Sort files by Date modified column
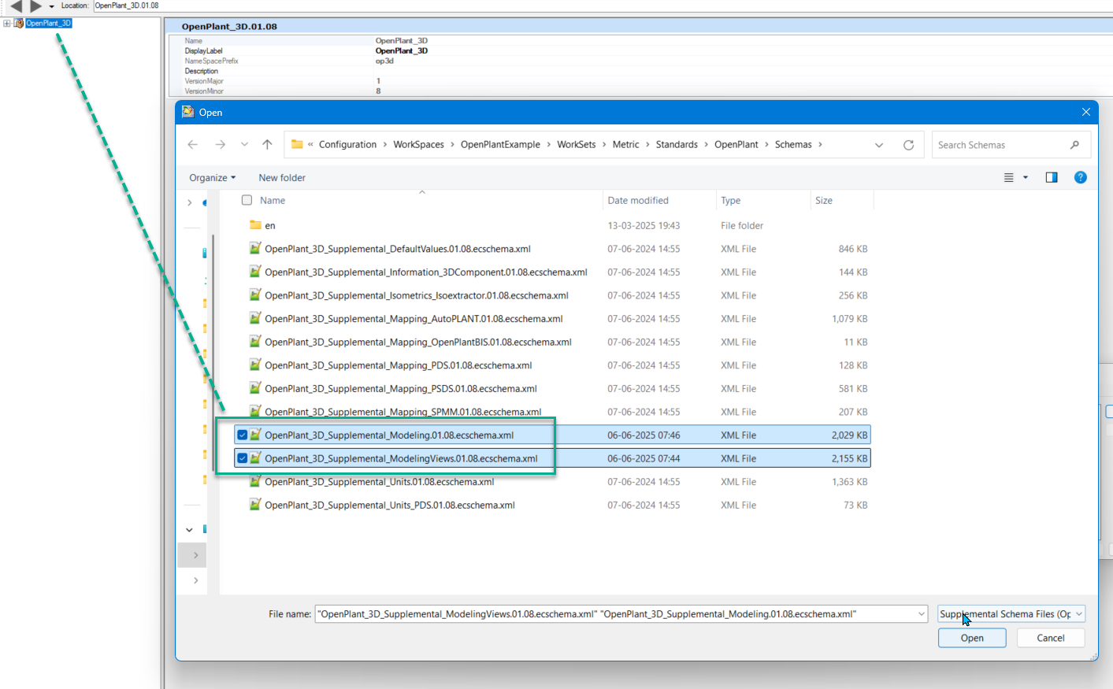This screenshot has height=689, width=1113. pyautogui.click(x=638, y=201)
